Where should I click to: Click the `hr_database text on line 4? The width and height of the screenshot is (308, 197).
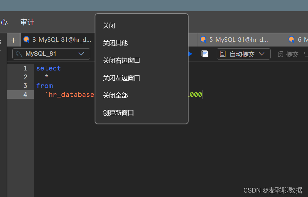click(x=70, y=95)
